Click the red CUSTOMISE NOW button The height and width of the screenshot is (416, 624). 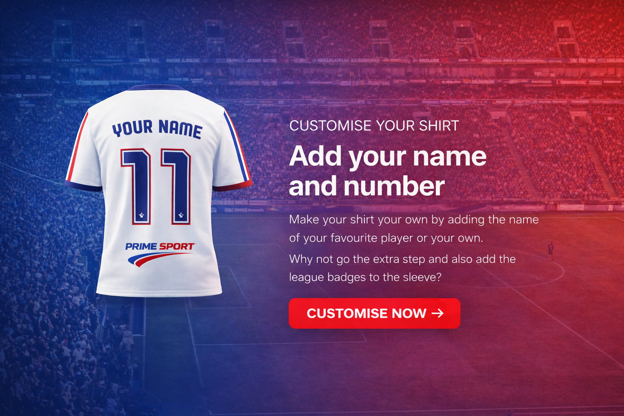click(x=374, y=313)
